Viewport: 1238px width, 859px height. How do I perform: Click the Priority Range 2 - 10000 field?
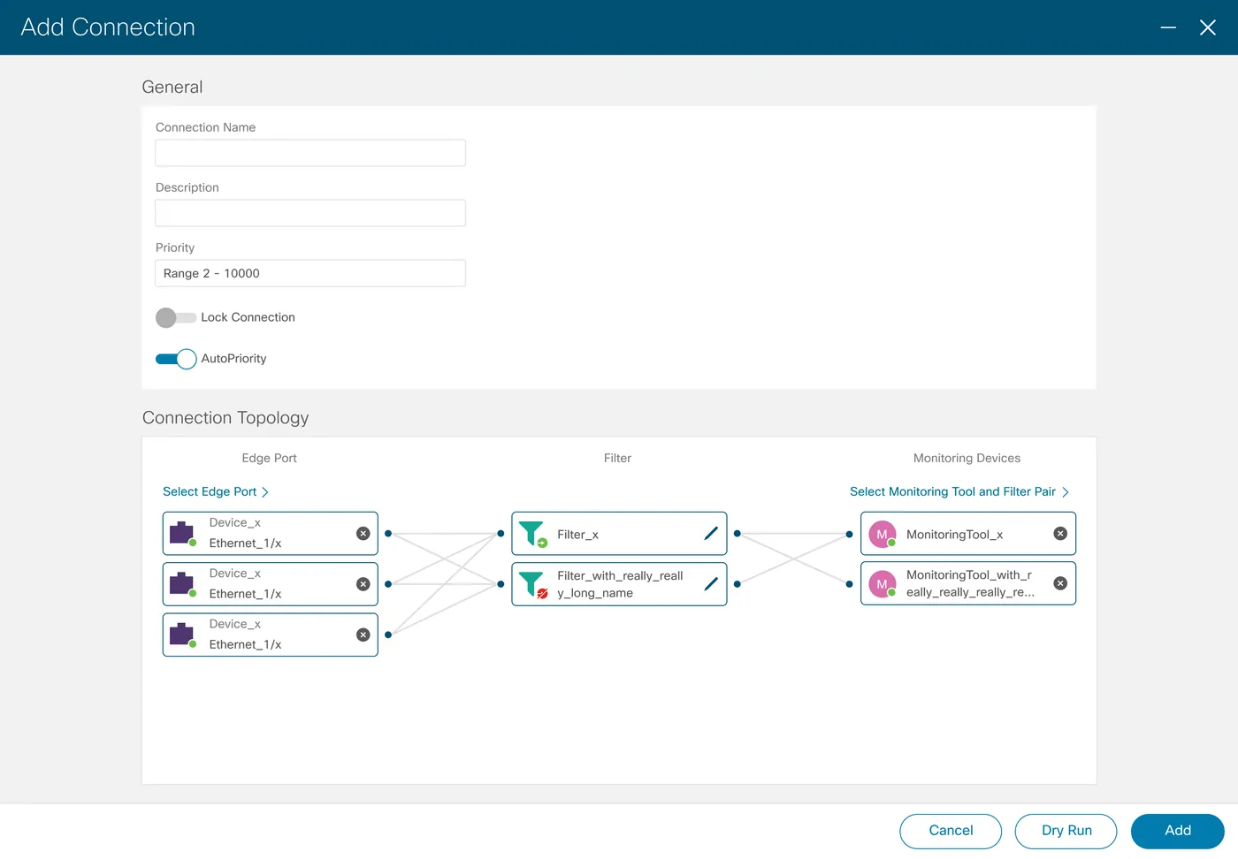[x=310, y=273]
